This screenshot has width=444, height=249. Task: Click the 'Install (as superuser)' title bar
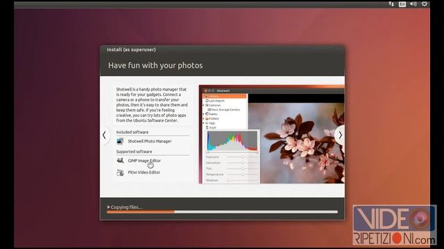click(222, 50)
